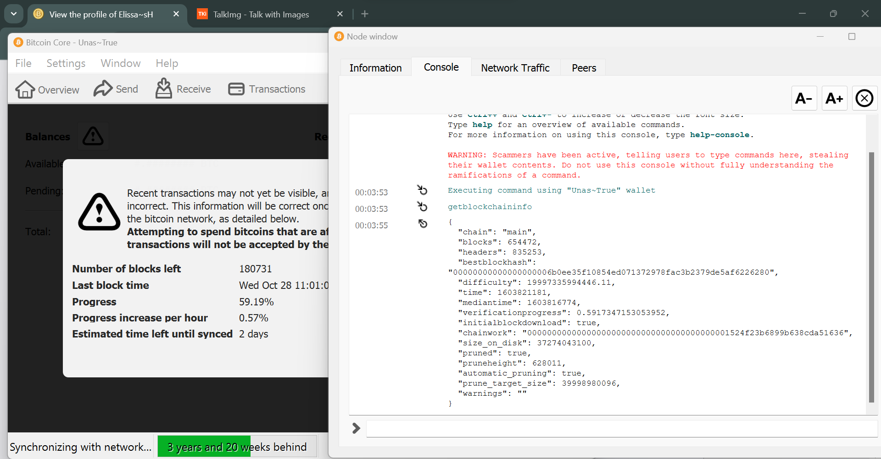
Task: Click the 00:03:55 timestamp
Action: click(371, 225)
